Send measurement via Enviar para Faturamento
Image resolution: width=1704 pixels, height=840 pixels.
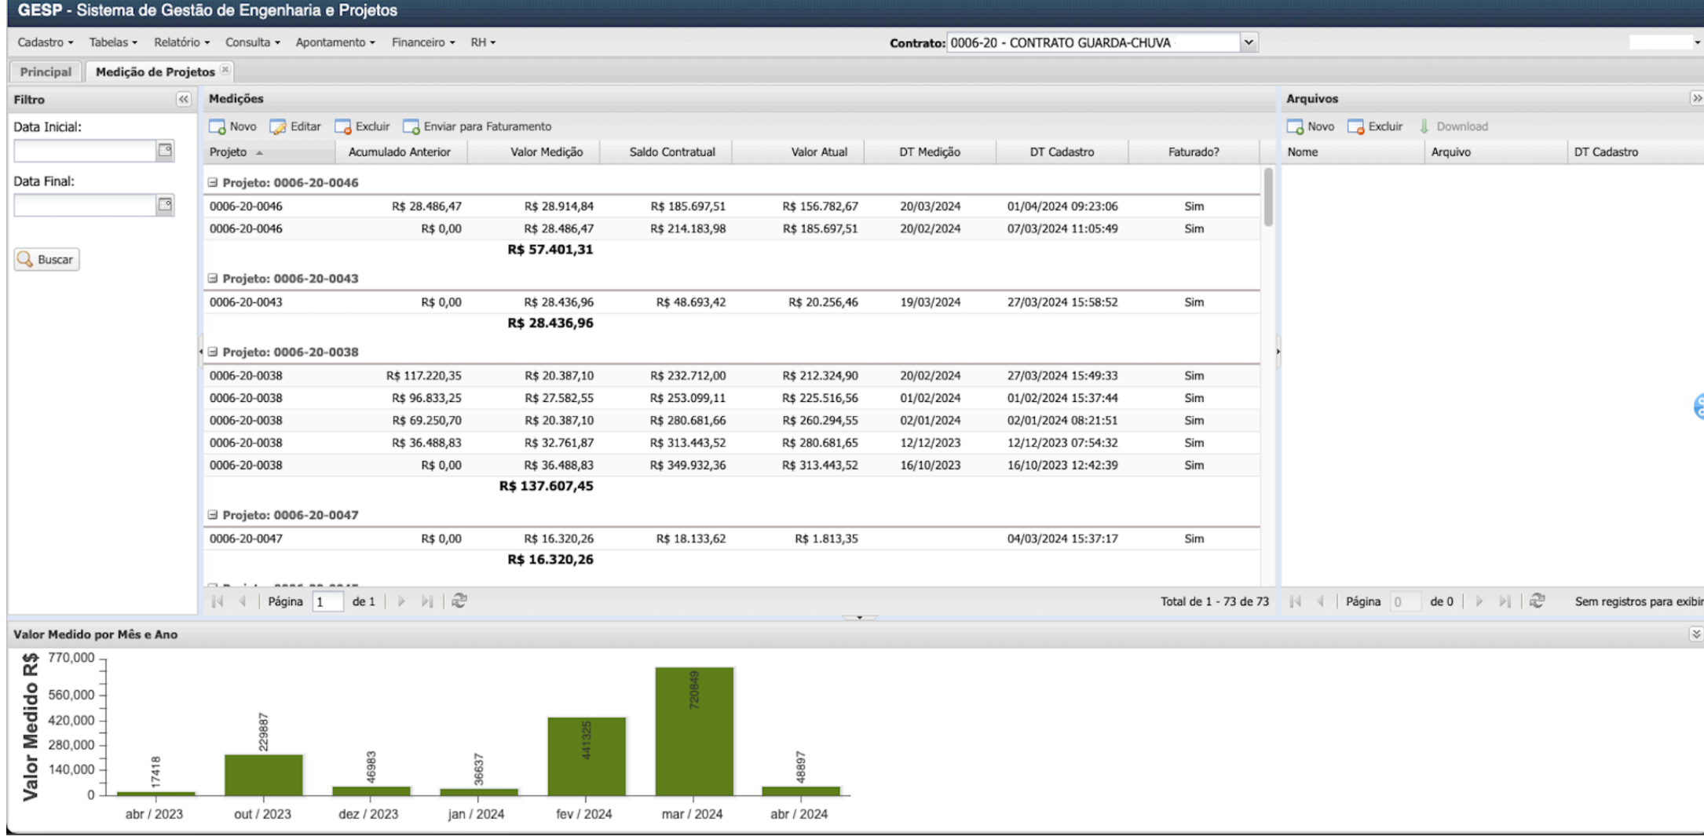[477, 127]
